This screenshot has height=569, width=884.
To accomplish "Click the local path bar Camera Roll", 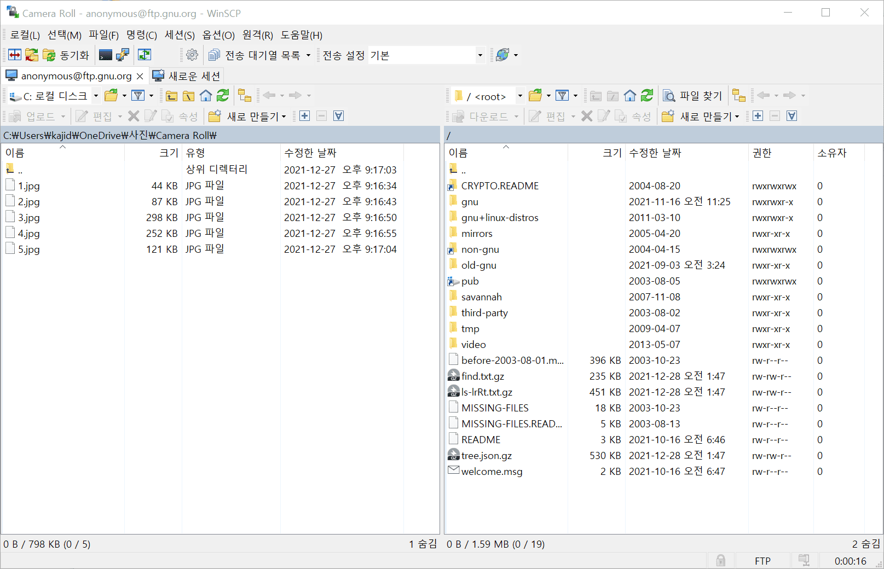I will click(x=186, y=135).
